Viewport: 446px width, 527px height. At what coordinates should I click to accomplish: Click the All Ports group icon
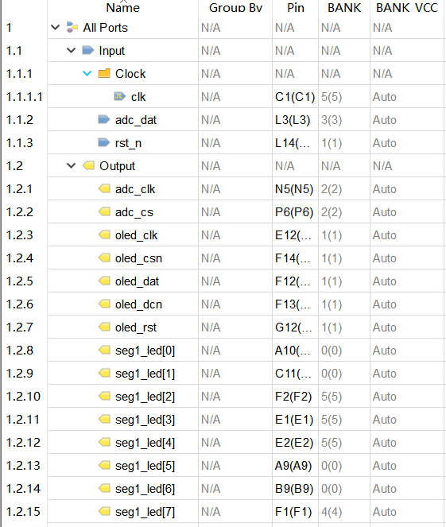(x=72, y=27)
